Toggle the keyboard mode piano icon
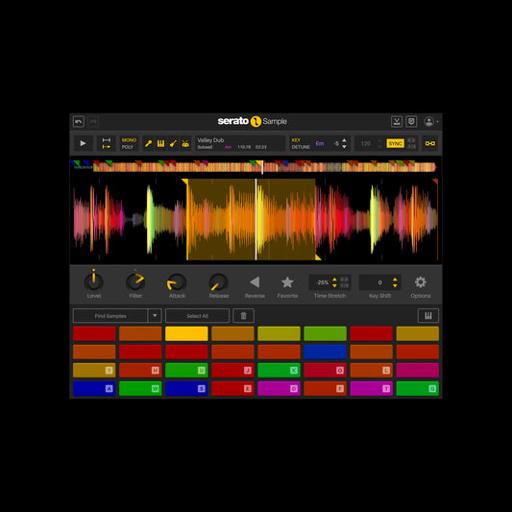The height and width of the screenshot is (512, 512). tap(428, 316)
